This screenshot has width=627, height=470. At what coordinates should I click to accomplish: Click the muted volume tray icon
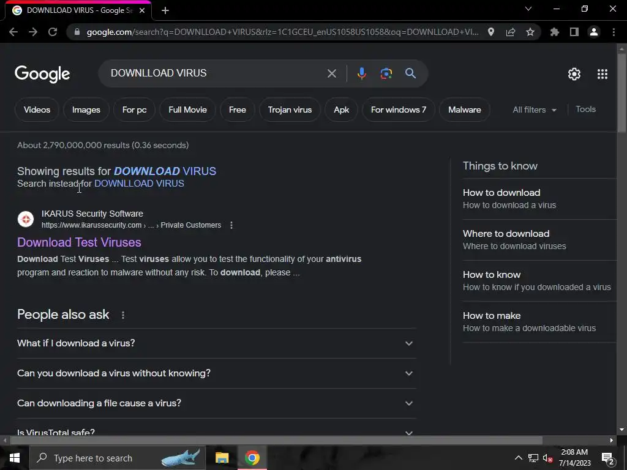pos(547,458)
